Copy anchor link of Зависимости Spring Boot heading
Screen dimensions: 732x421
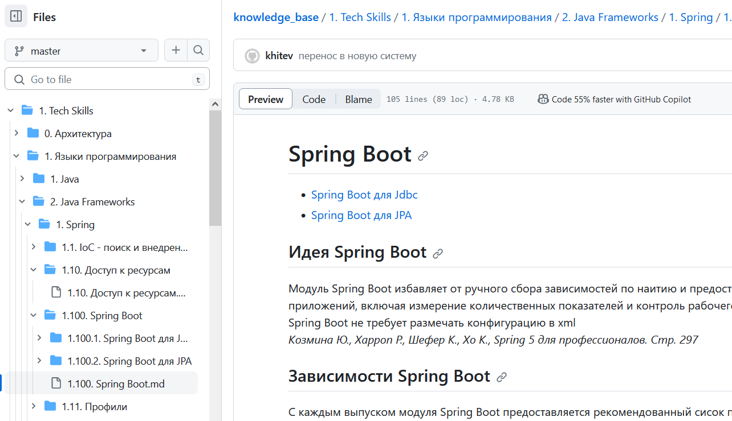(502, 377)
